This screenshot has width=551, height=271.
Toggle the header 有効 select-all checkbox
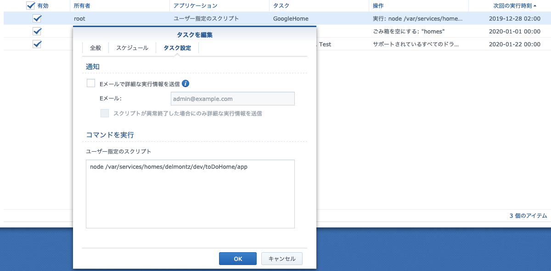pos(31,6)
